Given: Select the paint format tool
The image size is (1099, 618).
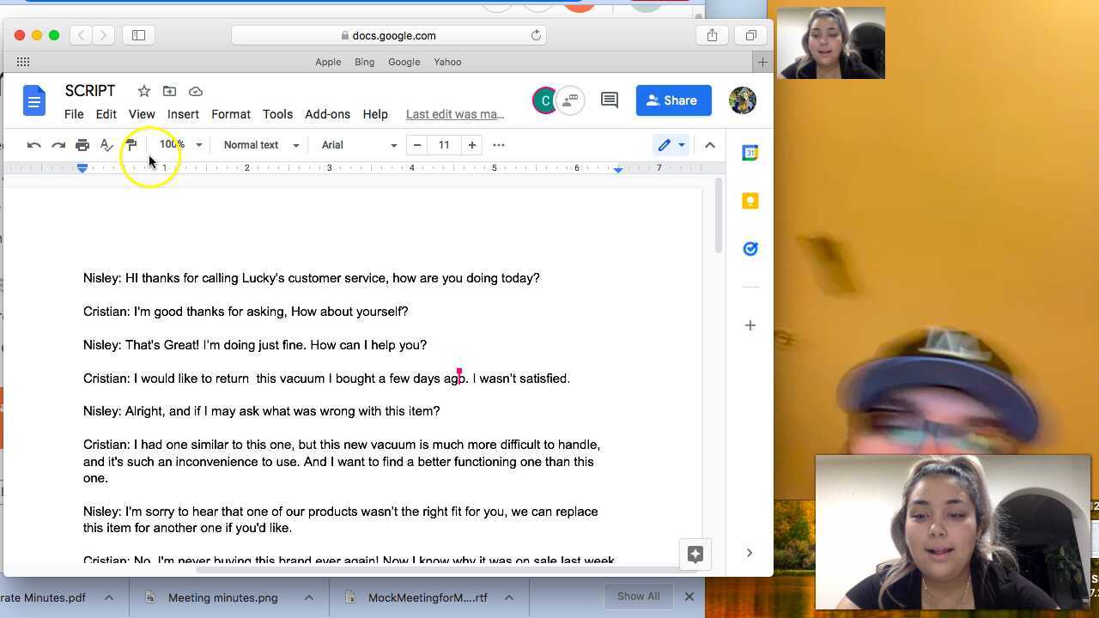Looking at the screenshot, I should click(131, 145).
